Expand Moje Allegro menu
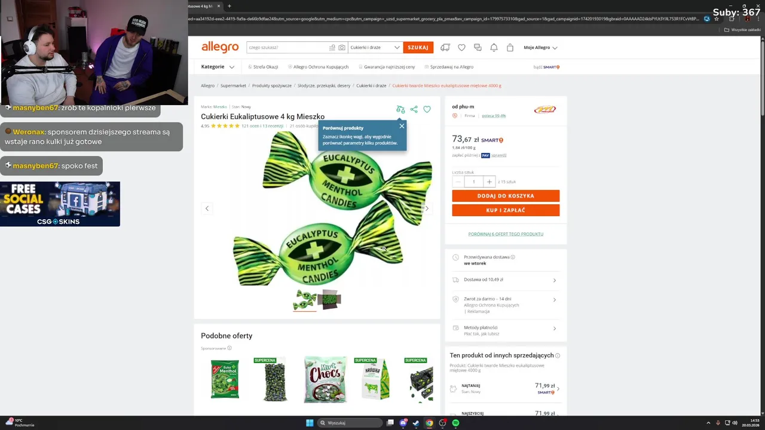 tap(540, 47)
